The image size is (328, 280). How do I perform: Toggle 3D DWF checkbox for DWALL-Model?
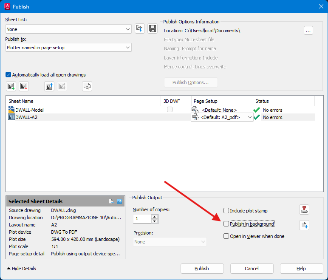(x=170, y=110)
